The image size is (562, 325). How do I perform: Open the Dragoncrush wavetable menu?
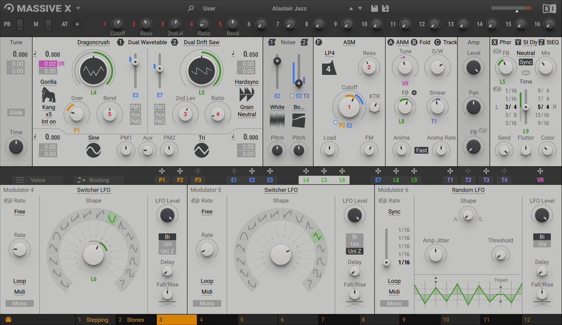tap(93, 42)
